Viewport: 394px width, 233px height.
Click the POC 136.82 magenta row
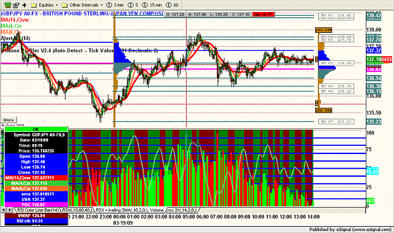tap(36, 205)
